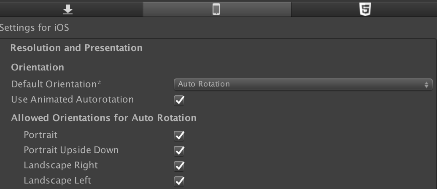Open the Default Orientation Auto Rotation dropdown

point(303,84)
